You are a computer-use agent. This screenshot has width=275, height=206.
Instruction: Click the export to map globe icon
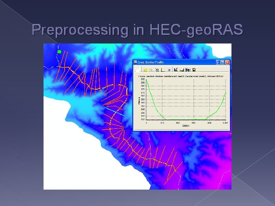188,70
